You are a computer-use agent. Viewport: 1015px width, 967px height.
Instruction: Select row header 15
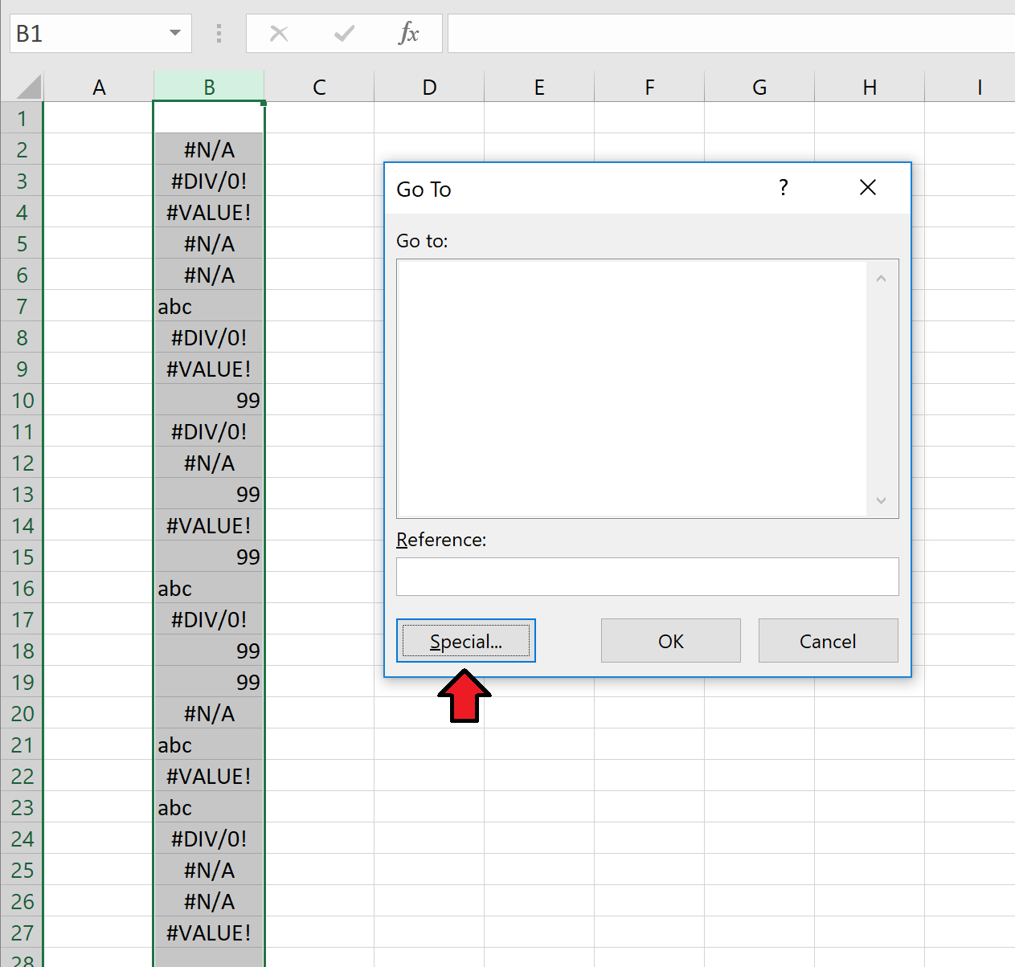click(x=22, y=557)
